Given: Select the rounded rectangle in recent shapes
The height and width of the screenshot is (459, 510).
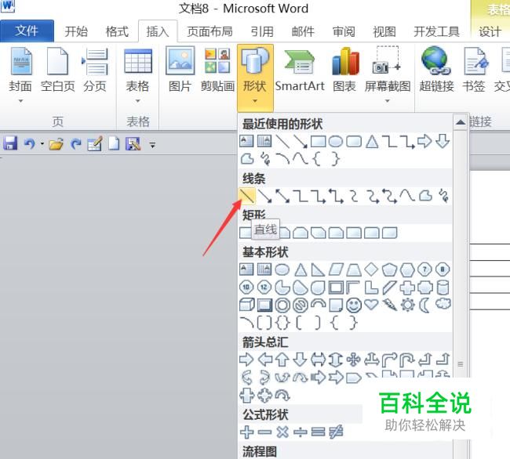Looking at the screenshot, I should click(354, 142).
